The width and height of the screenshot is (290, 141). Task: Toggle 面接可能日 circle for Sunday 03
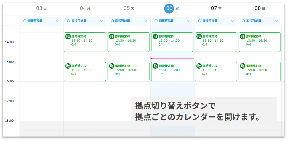click(25, 21)
